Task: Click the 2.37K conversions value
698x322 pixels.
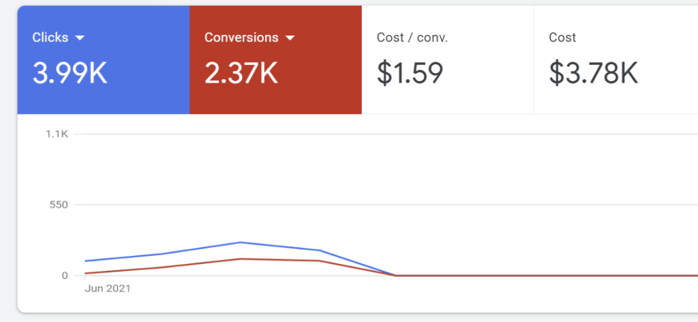Action: coord(241,73)
